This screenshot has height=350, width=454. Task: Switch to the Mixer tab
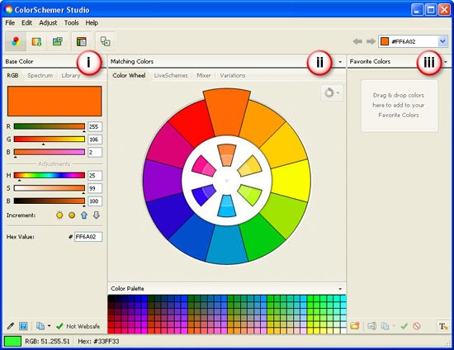point(204,75)
